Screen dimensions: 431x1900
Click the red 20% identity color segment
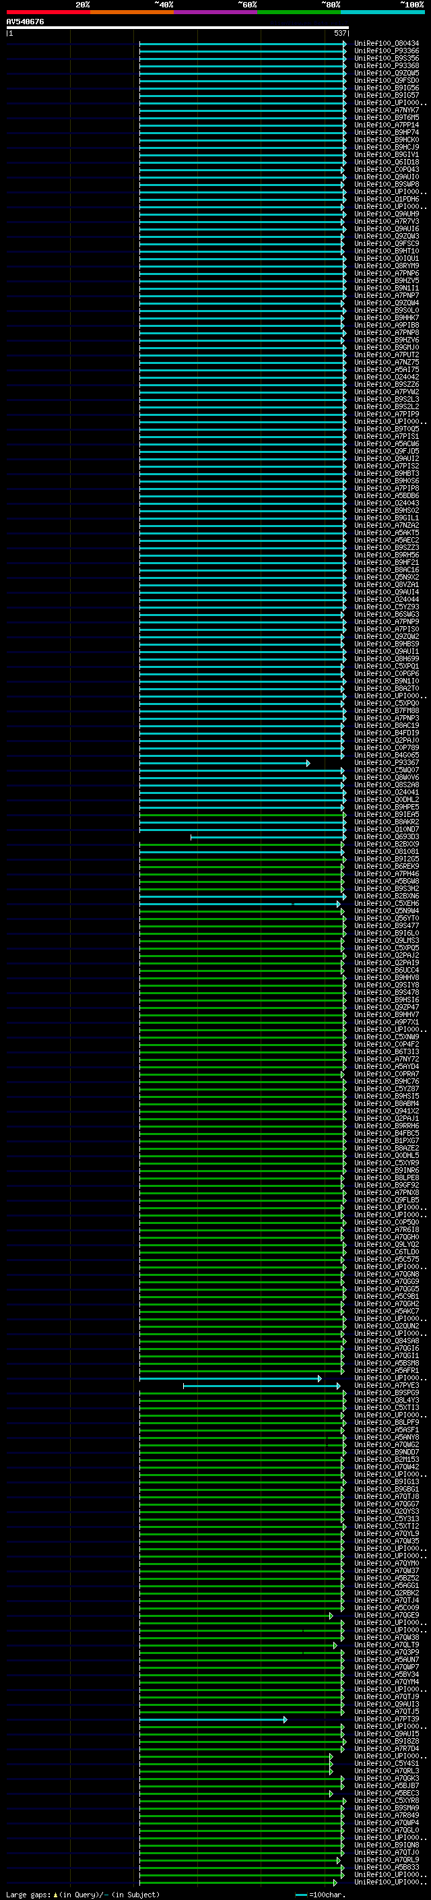point(48,12)
